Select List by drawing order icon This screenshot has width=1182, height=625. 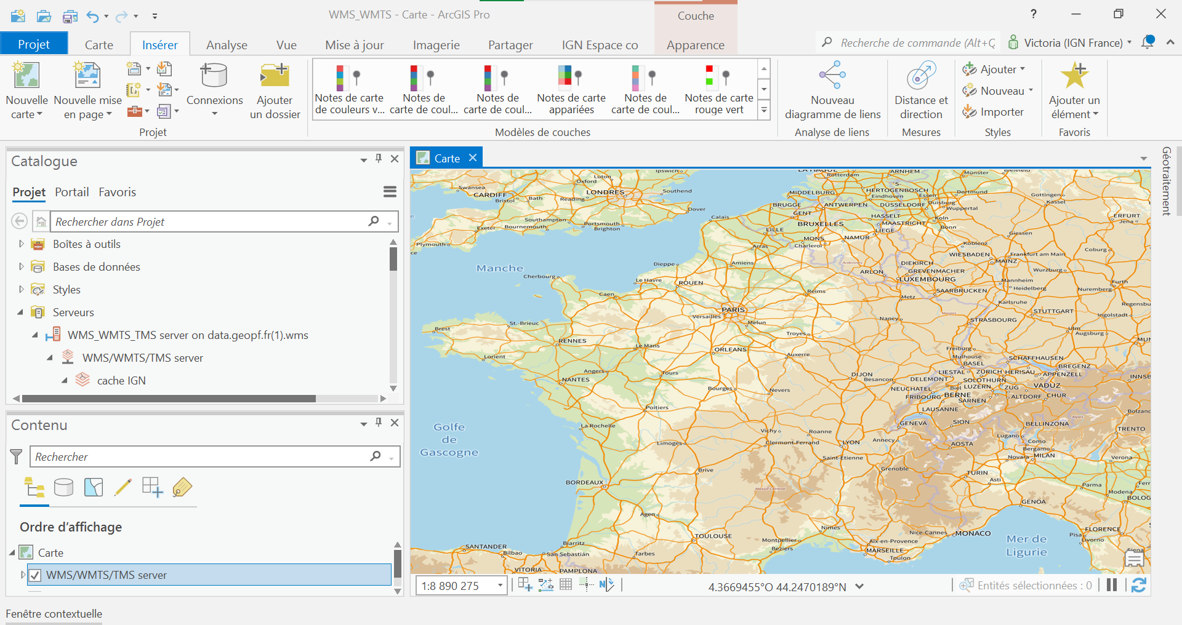click(34, 487)
